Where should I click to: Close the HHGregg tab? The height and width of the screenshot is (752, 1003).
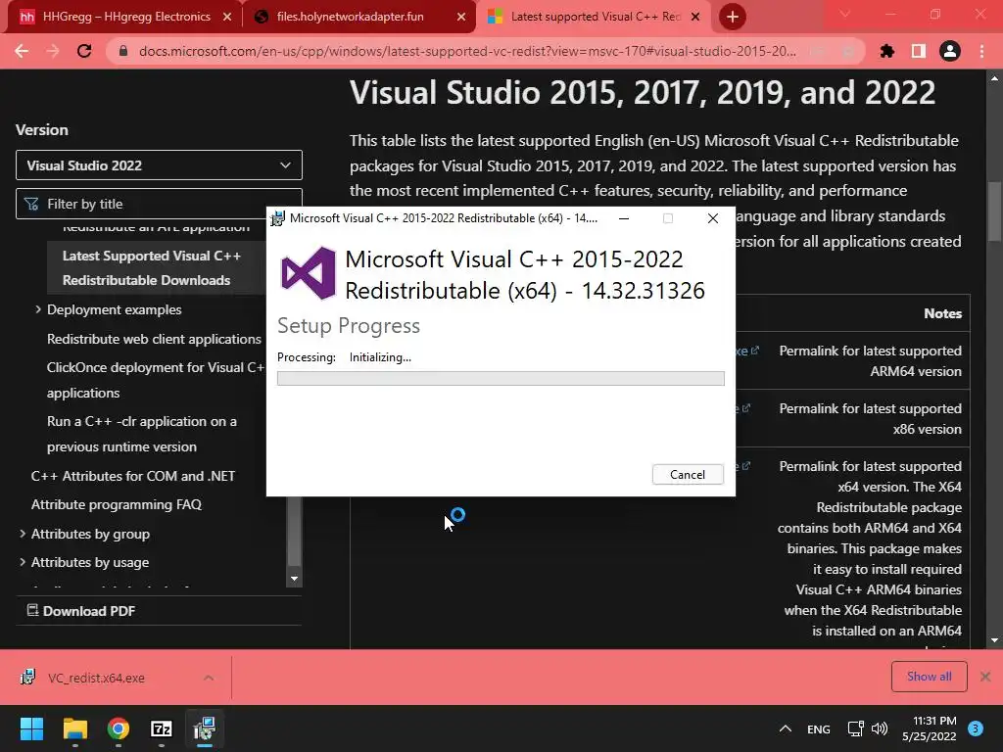coord(227,17)
